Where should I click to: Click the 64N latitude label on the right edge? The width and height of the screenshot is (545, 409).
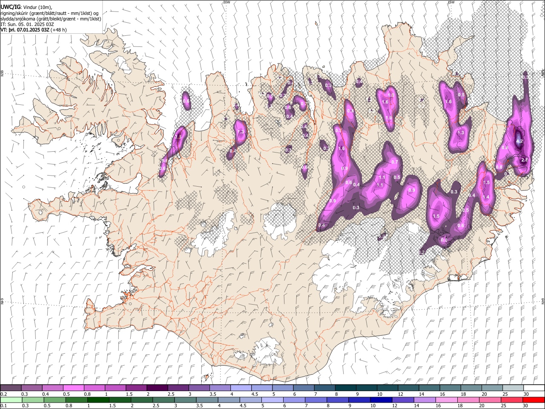pos(543,301)
